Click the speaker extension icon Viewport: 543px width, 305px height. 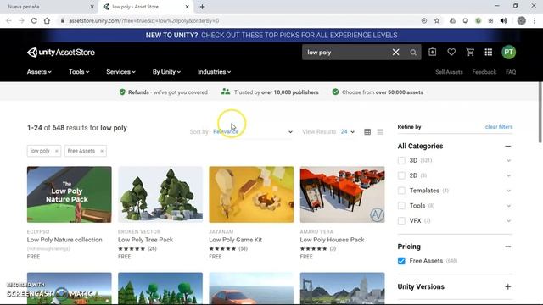click(x=503, y=20)
